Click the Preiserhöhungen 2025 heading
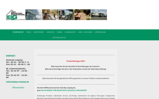The image size is (159, 99). pos(76,61)
